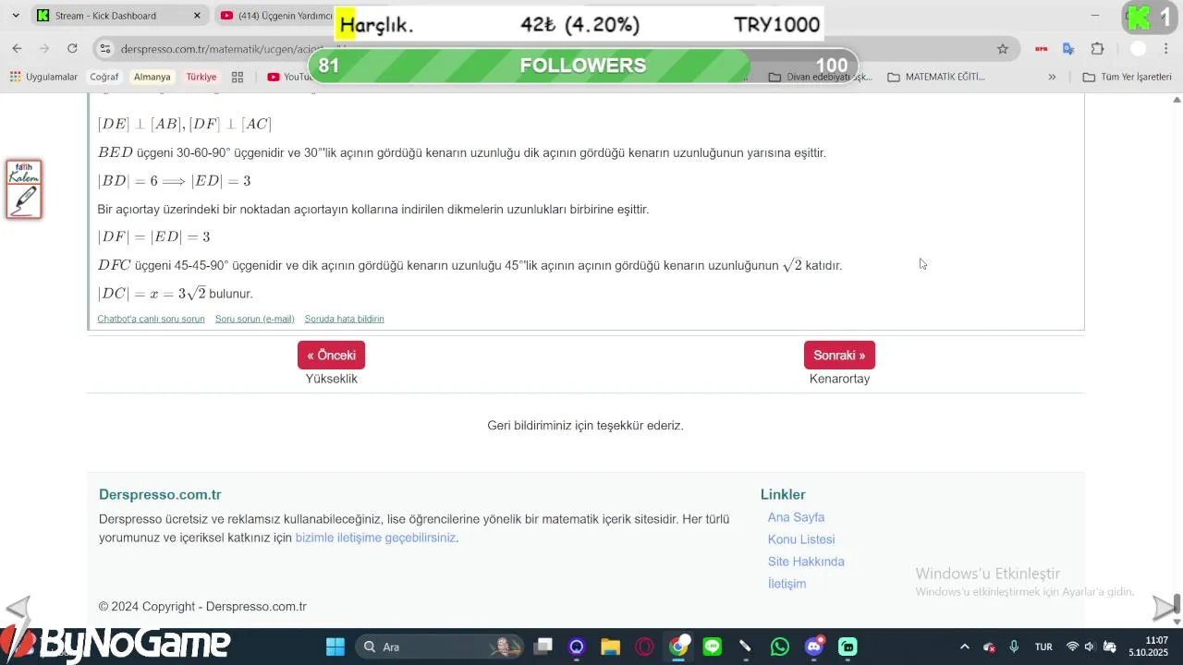Click the microphone tray icon
This screenshot has width=1183, height=665.
(1014, 647)
